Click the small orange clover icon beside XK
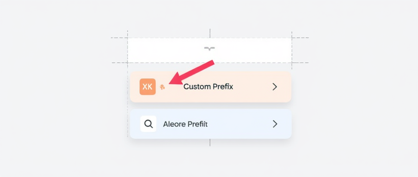 pyautogui.click(x=162, y=87)
